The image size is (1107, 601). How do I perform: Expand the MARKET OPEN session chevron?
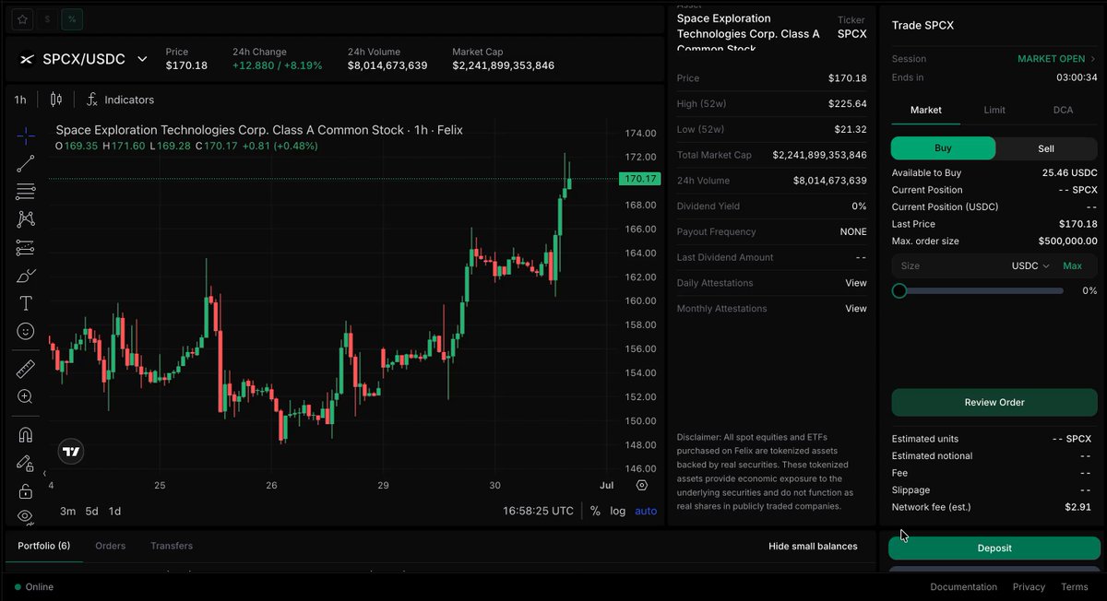click(x=1093, y=59)
